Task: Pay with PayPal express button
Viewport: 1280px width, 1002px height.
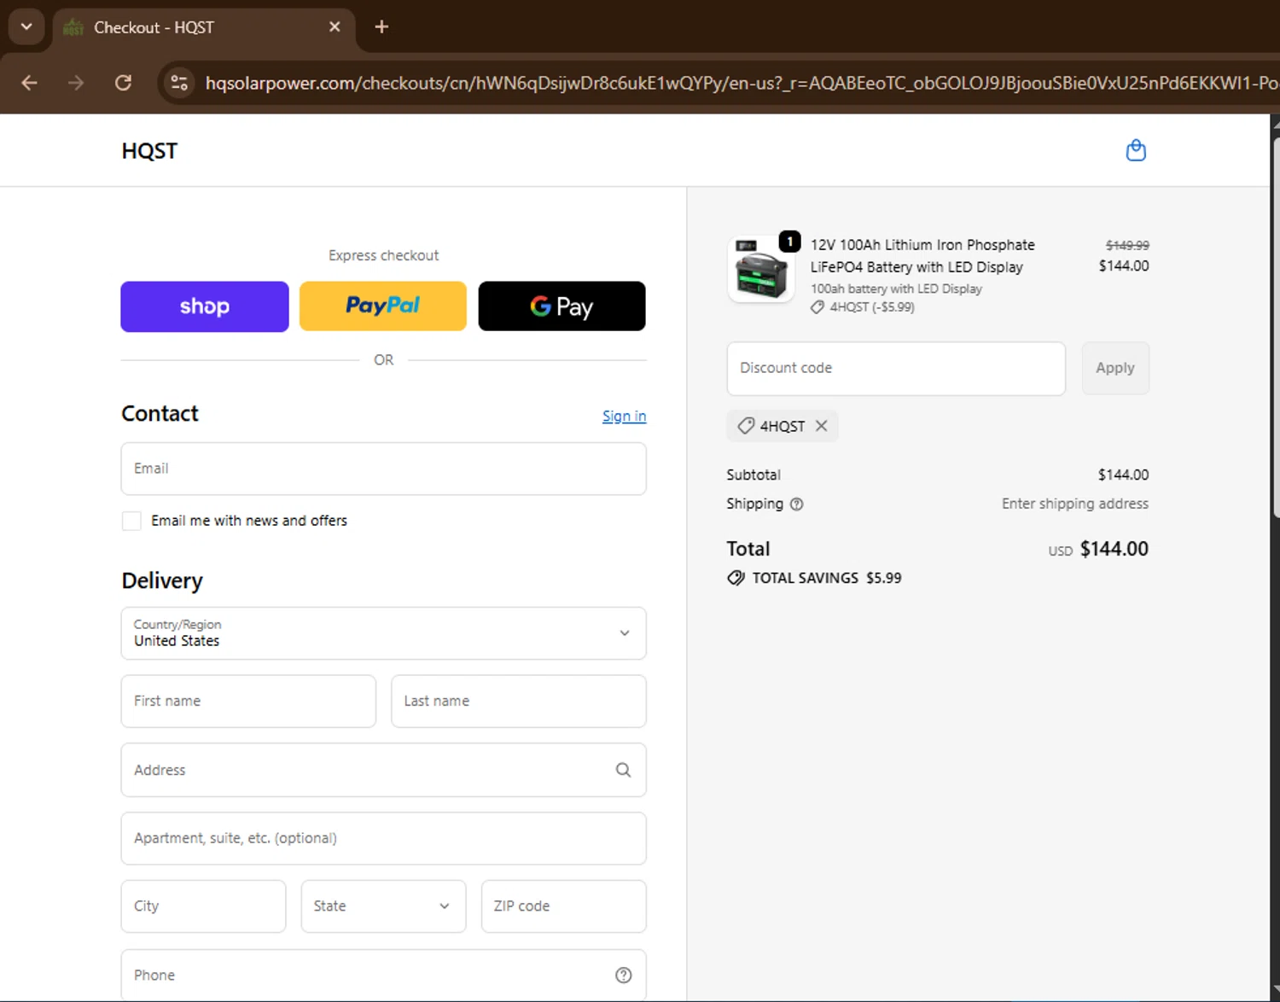Action: click(x=383, y=306)
